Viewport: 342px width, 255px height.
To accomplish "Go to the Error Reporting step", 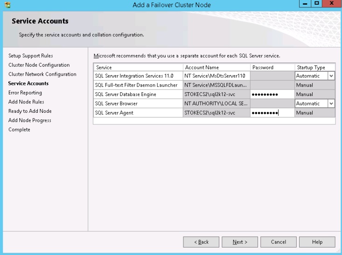I will pyautogui.click(x=25, y=93).
